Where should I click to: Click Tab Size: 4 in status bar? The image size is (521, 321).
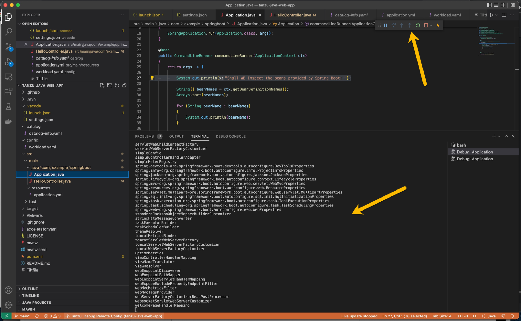442,316
